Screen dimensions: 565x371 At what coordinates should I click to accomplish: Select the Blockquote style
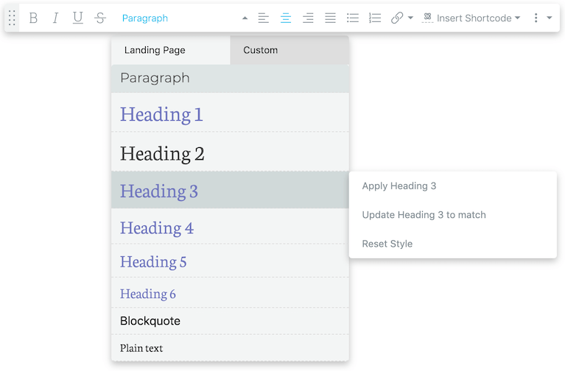coord(230,321)
